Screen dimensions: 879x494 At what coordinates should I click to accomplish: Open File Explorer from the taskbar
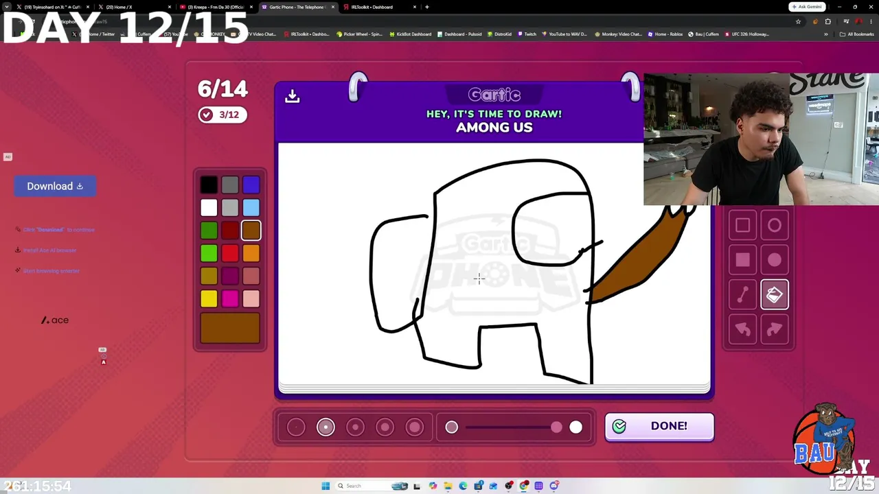point(448,486)
